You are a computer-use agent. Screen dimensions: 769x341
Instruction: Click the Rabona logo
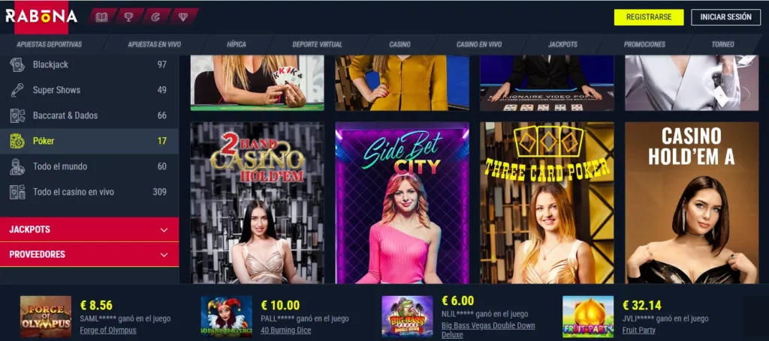click(x=41, y=16)
